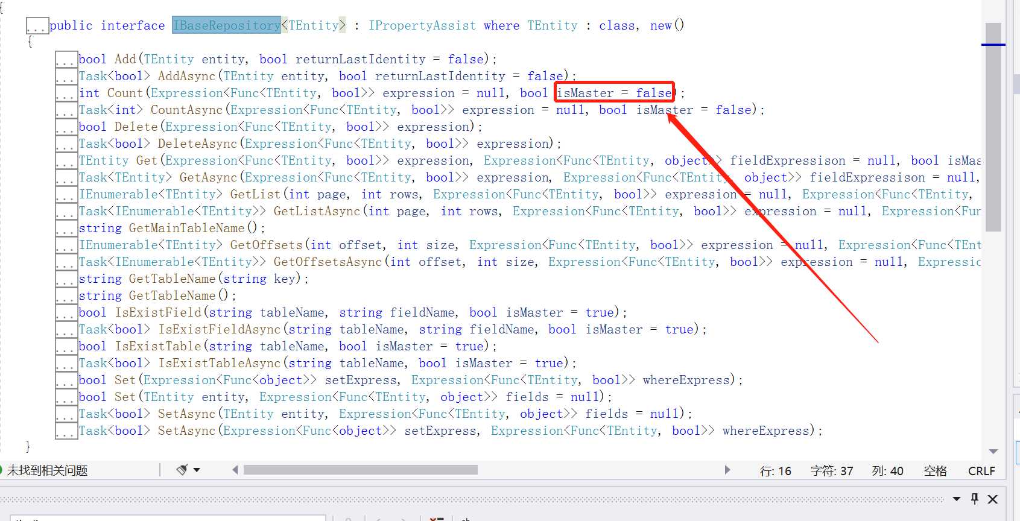Click the GetMainTableName method name
Image resolution: width=1020 pixels, height=521 pixels.
186,228
